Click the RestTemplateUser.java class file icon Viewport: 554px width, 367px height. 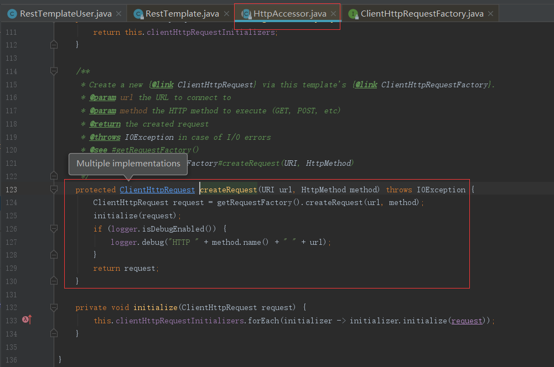(x=12, y=14)
